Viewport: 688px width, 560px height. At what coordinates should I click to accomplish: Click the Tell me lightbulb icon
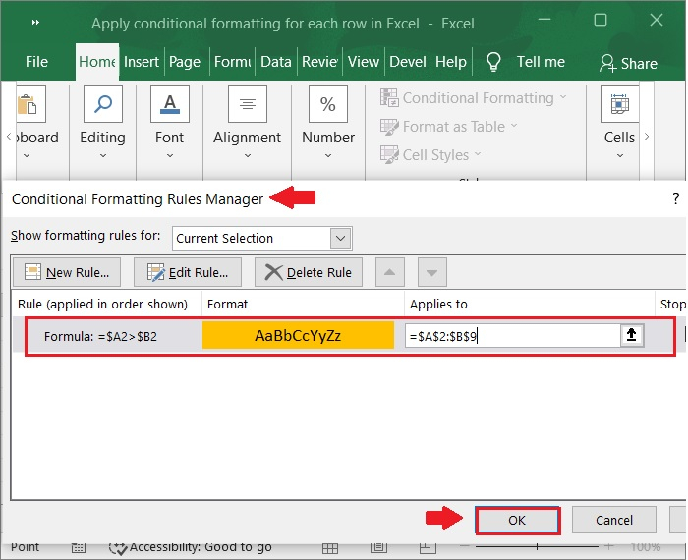click(493, 62)
